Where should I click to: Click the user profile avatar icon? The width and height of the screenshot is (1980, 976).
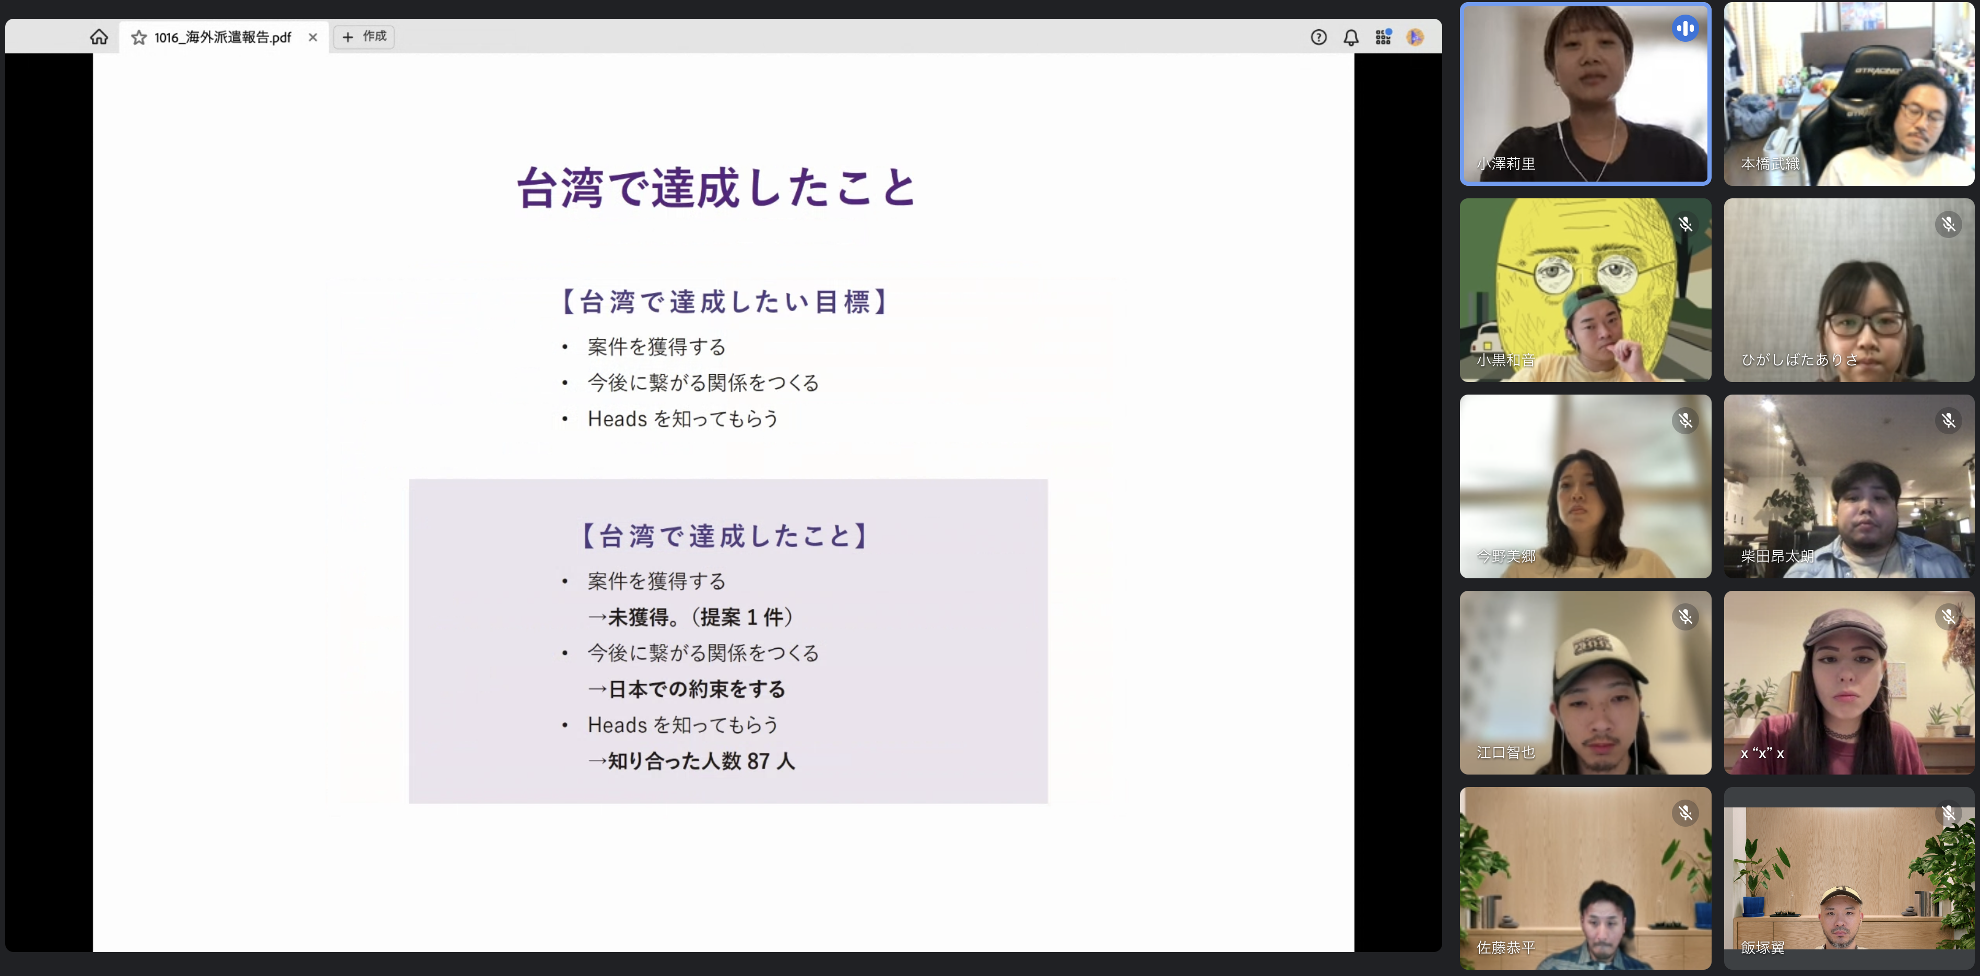1415,37
